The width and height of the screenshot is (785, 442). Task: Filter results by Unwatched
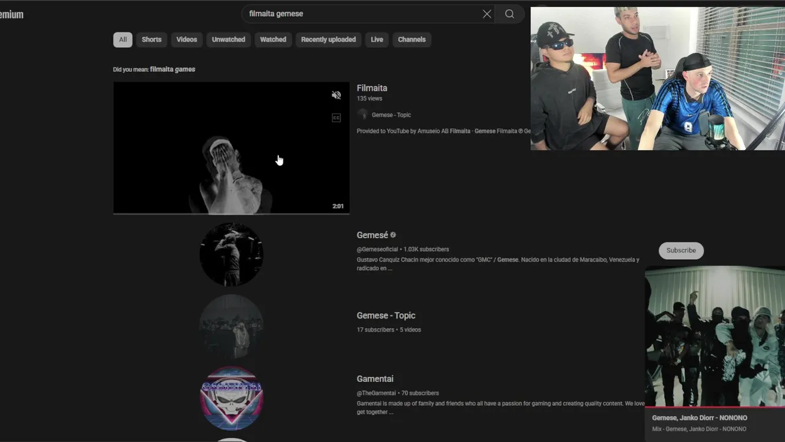[228, 39]
